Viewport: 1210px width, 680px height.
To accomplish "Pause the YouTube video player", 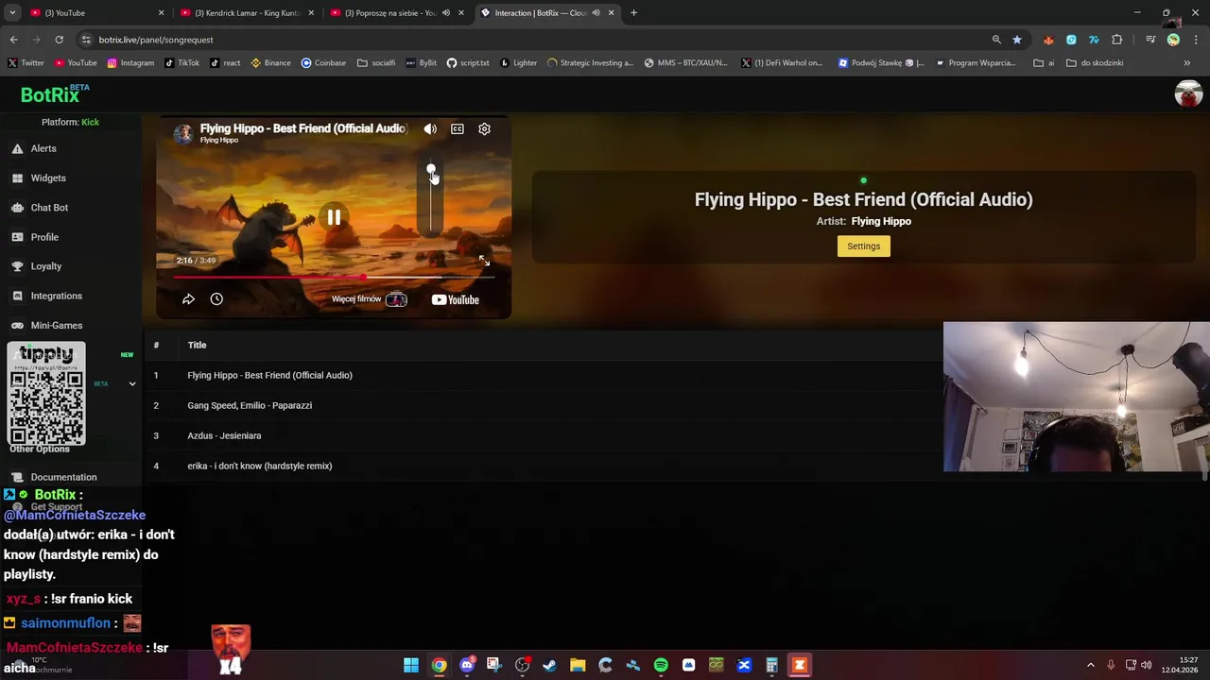I will [334, 217].
